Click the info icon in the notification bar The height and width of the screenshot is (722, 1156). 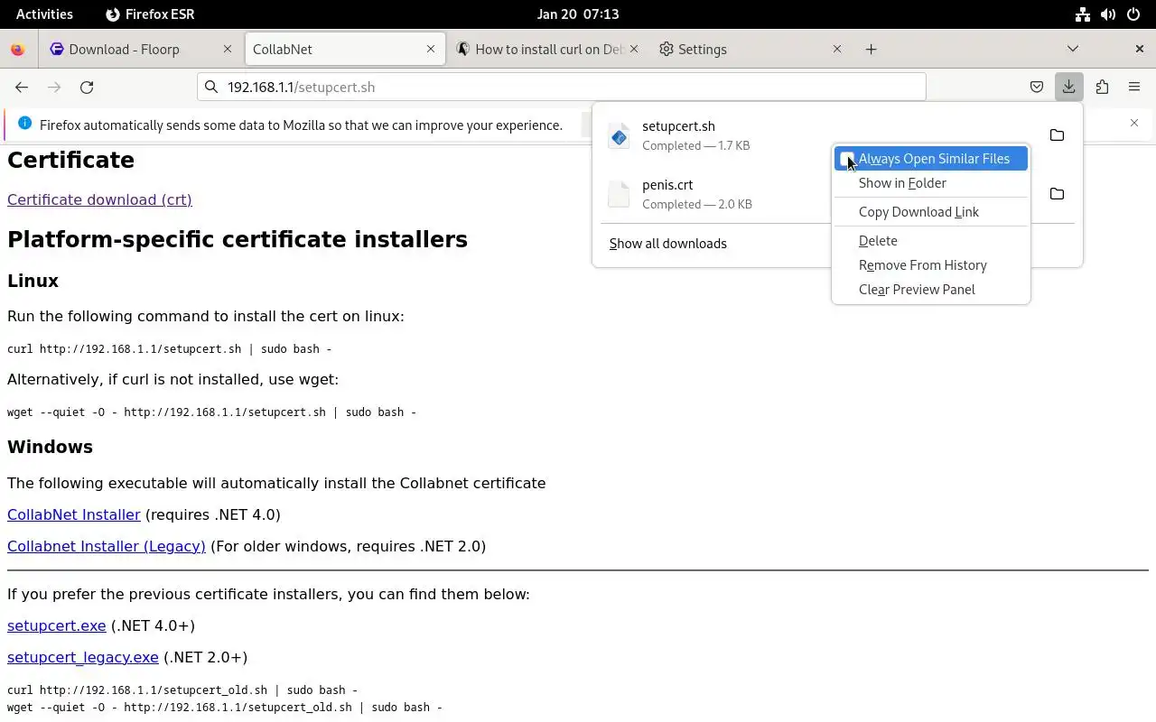click(24, 124)
